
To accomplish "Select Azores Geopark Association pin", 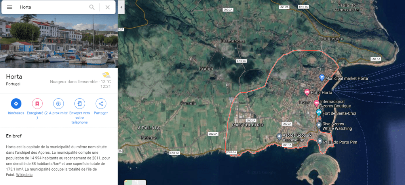I will click(279, 137).
